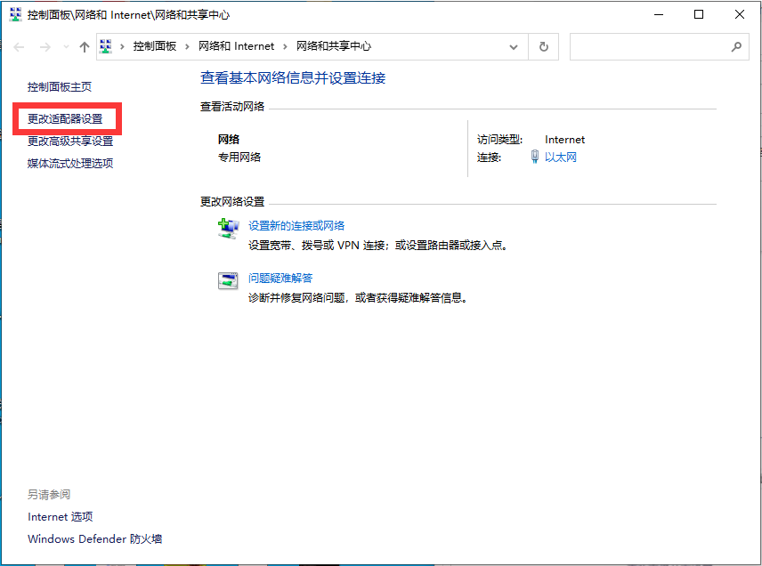Click the chevron after 网络和 Internet breadcrumb

click(x=288, y=46)
